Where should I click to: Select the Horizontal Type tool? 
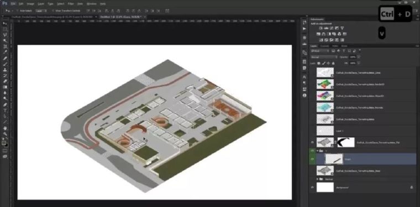click(x=5, y=111)
